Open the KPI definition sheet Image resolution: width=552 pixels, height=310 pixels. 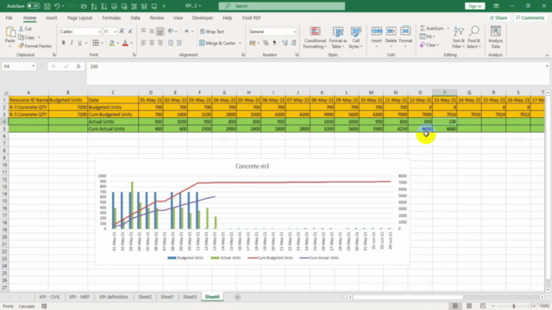(x=114, y=297)
